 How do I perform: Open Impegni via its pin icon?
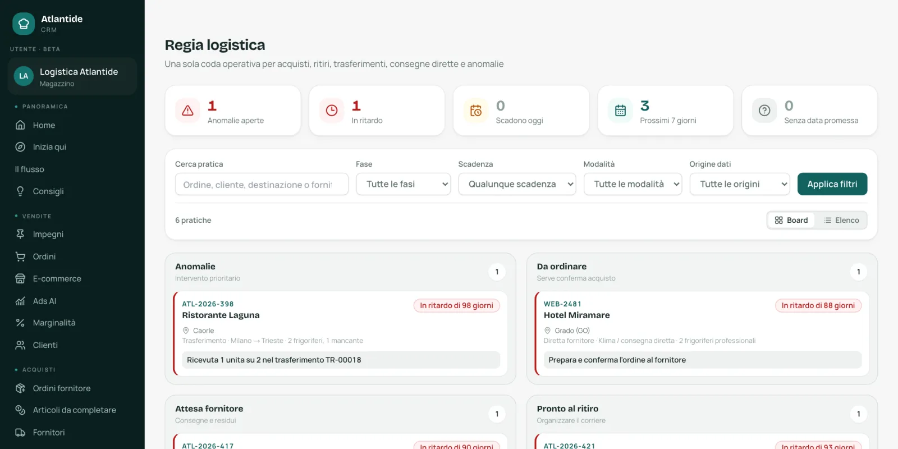[x=20, y=234]
